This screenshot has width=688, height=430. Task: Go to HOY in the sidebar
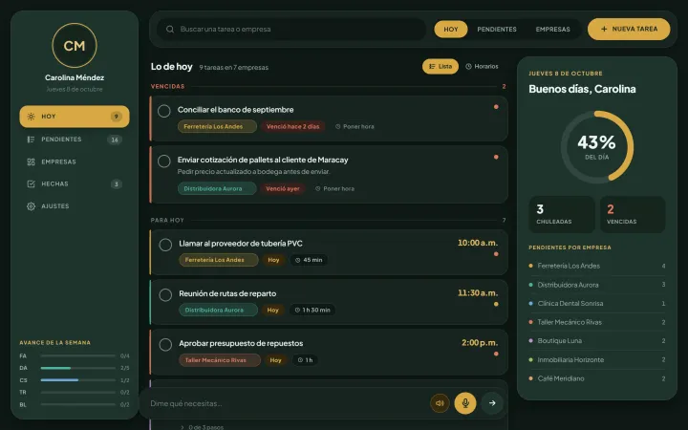point(75,117)
